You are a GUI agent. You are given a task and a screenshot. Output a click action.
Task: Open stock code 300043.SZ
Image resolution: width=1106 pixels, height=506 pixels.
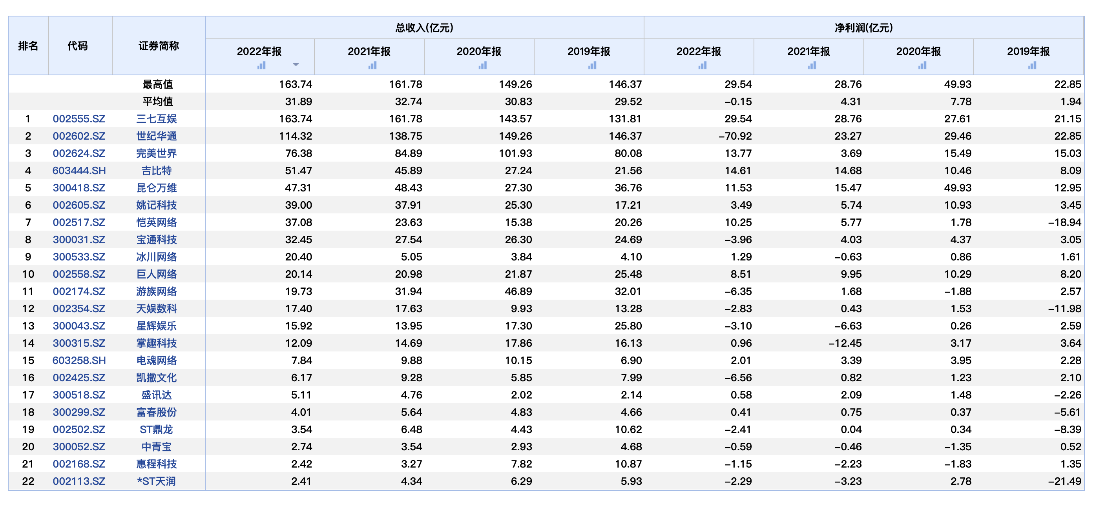[79, 326]
